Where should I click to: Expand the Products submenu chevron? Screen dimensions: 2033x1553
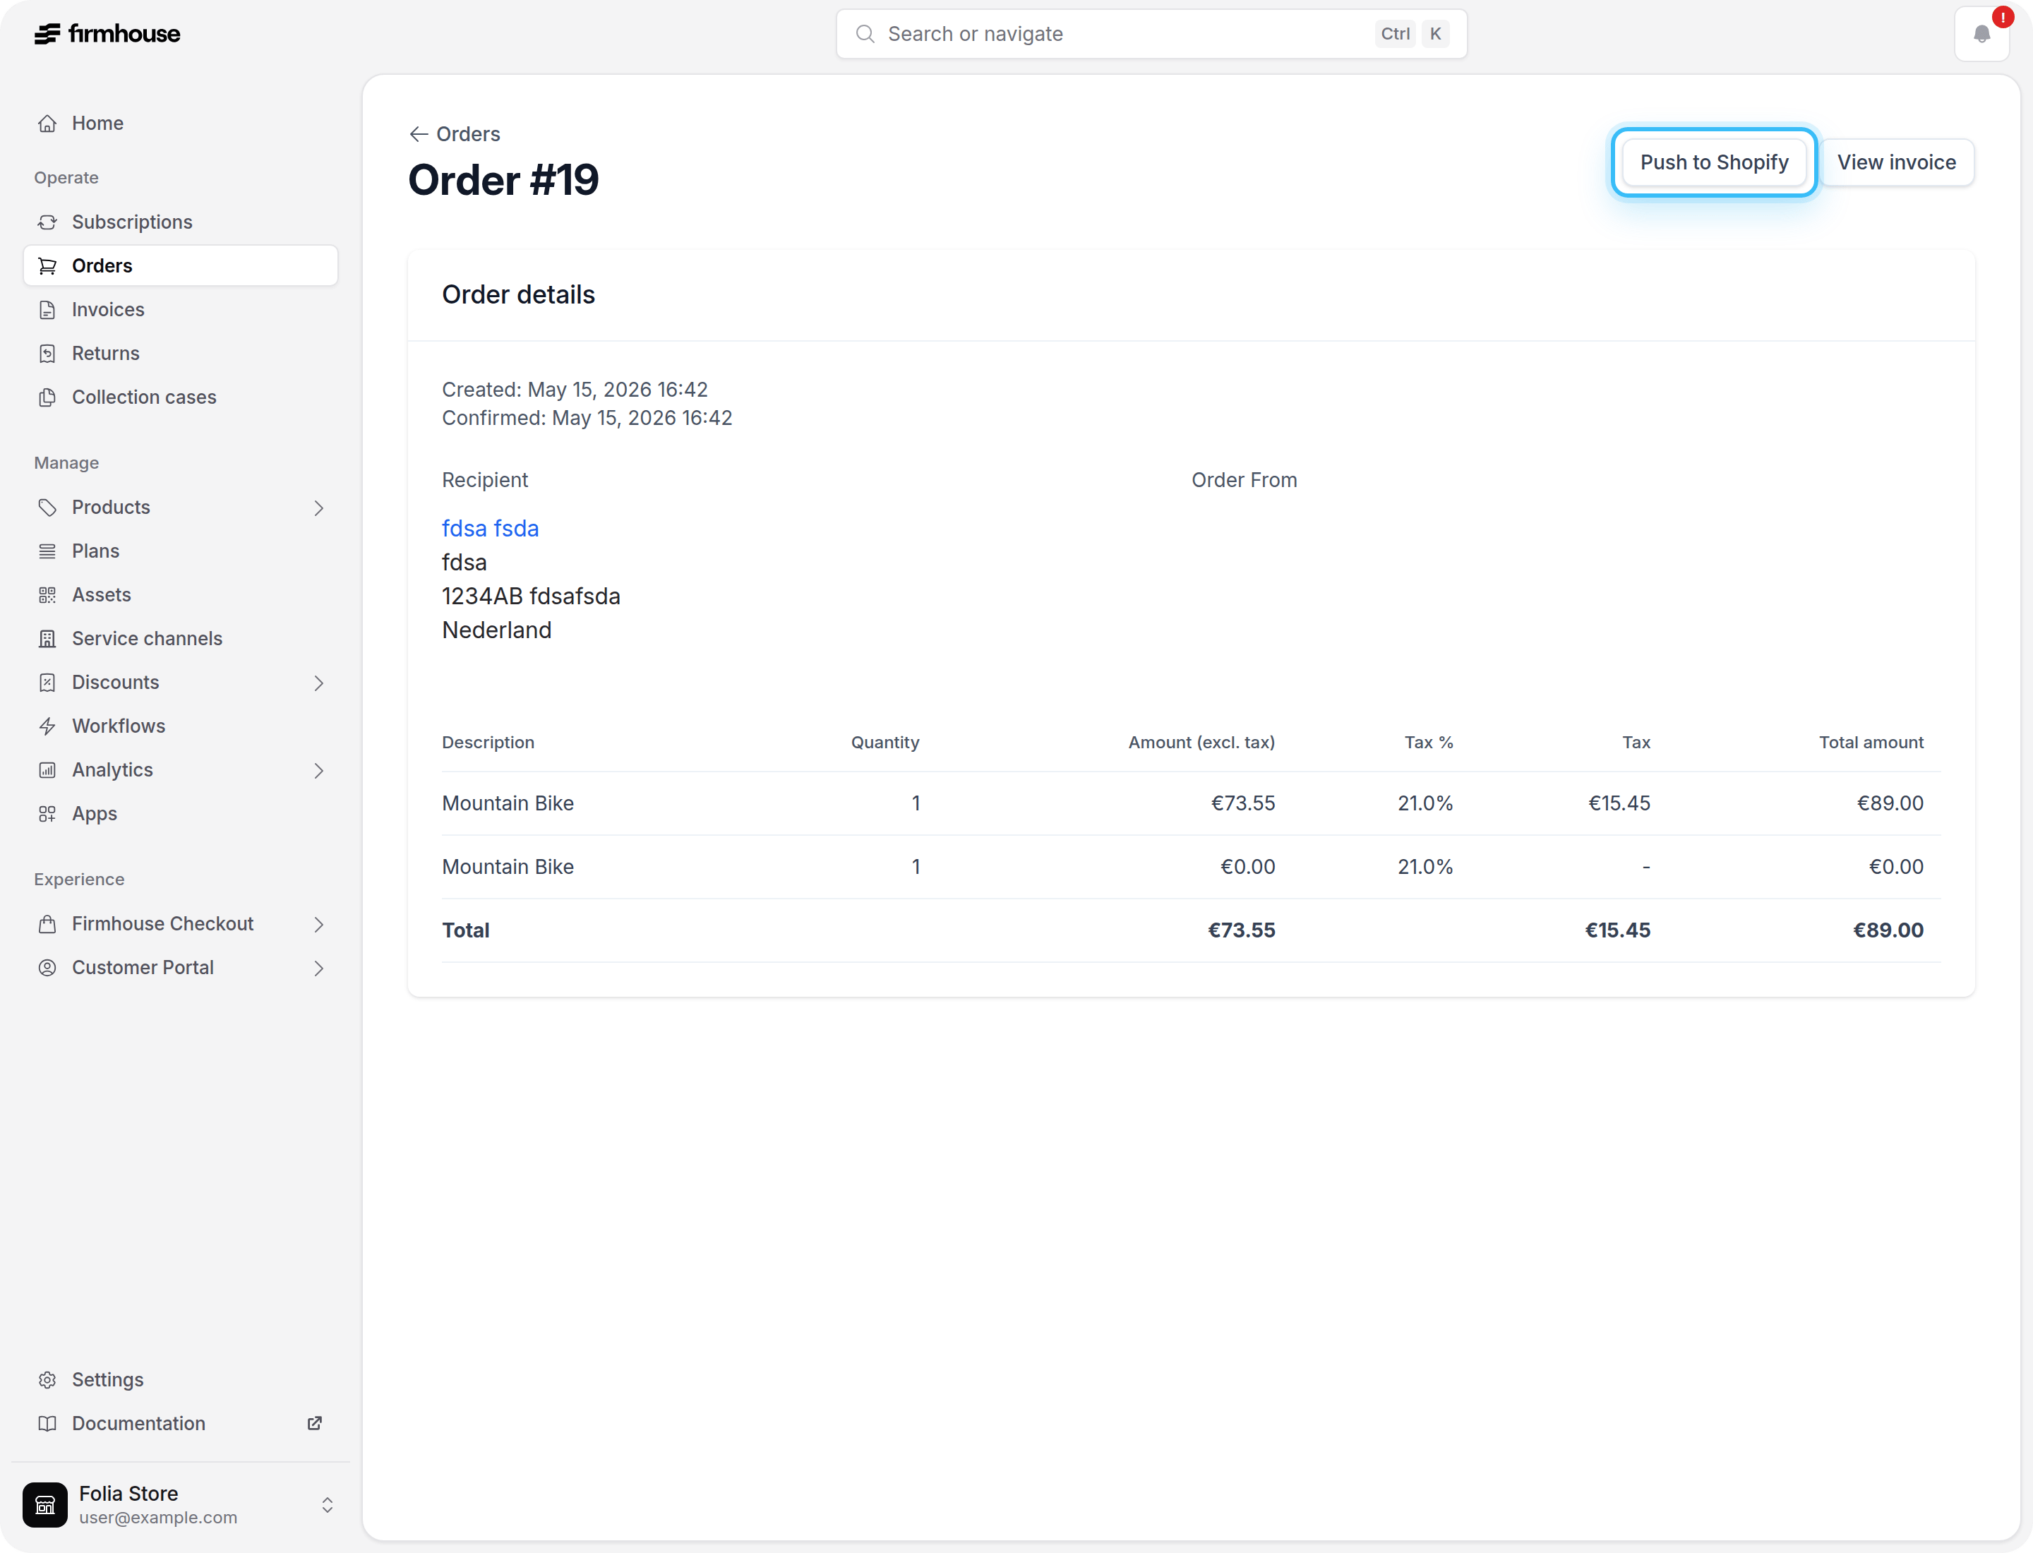319,508
